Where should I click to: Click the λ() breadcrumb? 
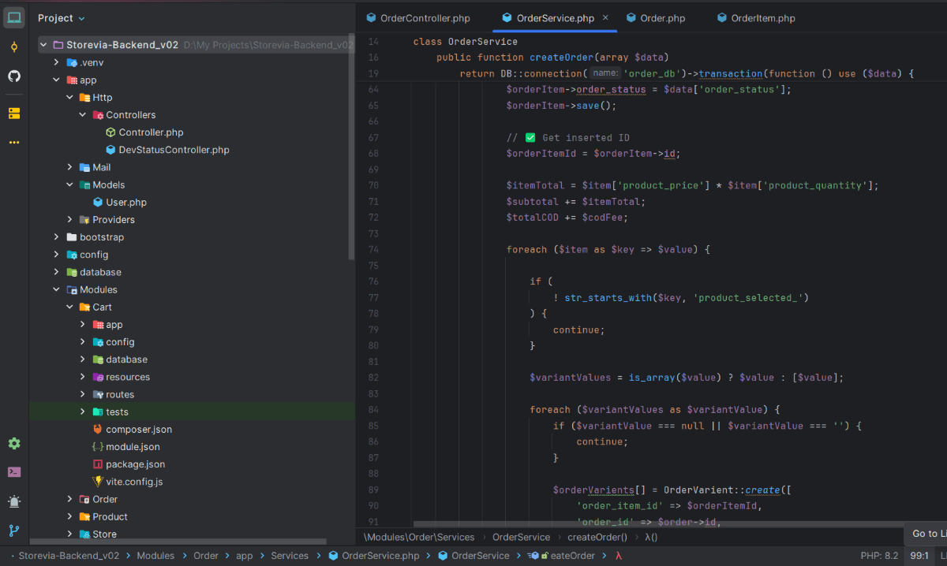coord(651,537)
